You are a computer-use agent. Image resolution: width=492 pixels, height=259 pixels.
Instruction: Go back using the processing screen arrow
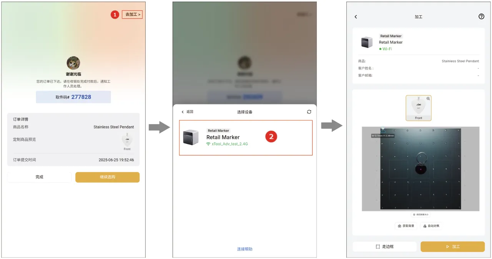click(x=356, y=17)
